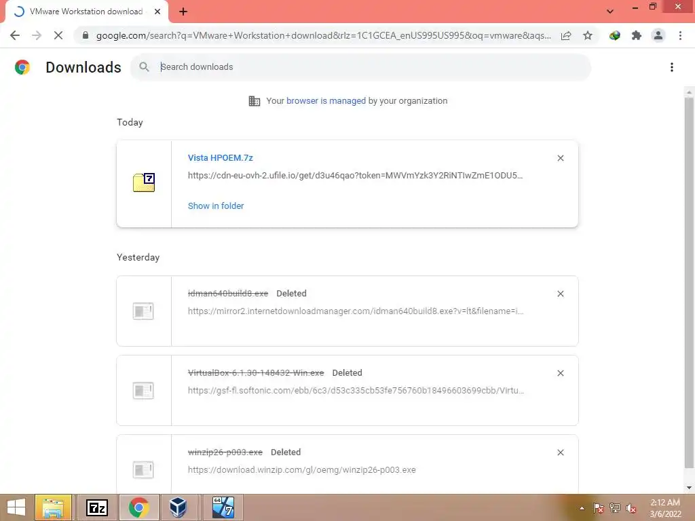Click the winzip26-p003.exe file icon
Image resolution: width=695 pixels, height=521 pixels.
143,469
